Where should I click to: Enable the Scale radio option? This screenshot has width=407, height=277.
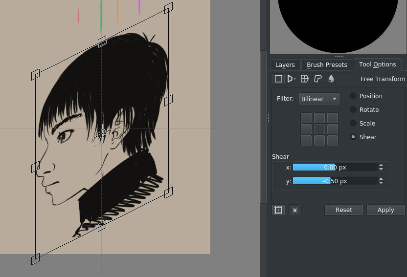353,124
